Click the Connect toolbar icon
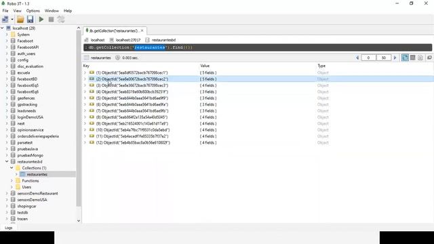 pos(5,20)
